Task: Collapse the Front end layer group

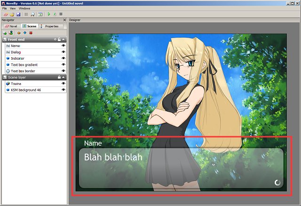Action: click(63, 39)
